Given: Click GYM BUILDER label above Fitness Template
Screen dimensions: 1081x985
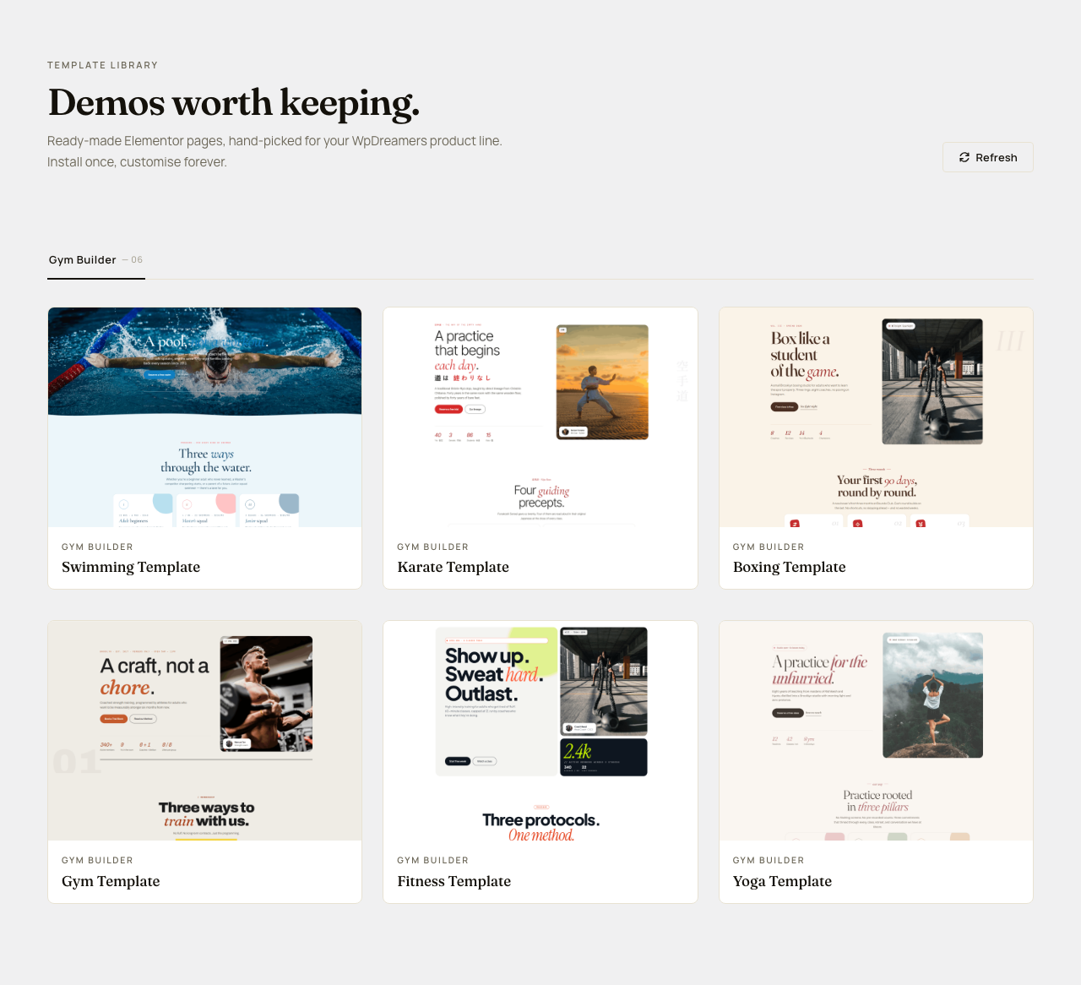Looking at the screenshot, I should (x=432, y=860).
